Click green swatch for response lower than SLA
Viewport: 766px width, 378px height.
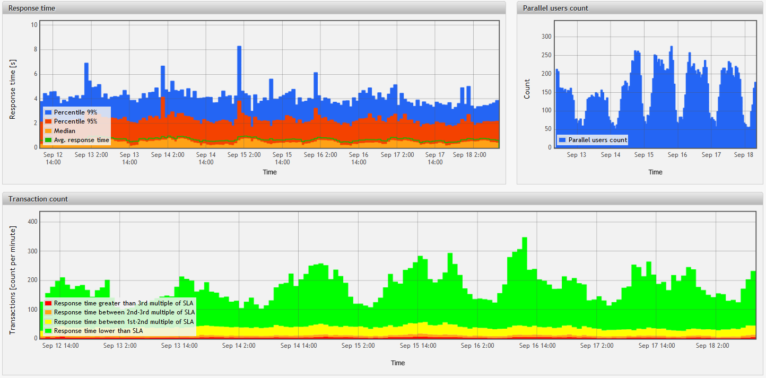click(x=48, y=331)
